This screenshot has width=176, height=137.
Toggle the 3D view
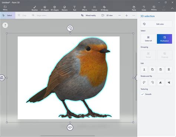tap(107, 15)
